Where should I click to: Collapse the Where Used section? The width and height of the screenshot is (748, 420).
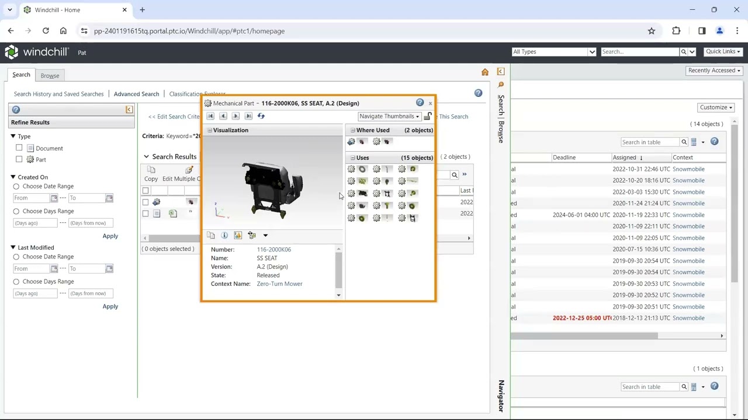(352, 130)
